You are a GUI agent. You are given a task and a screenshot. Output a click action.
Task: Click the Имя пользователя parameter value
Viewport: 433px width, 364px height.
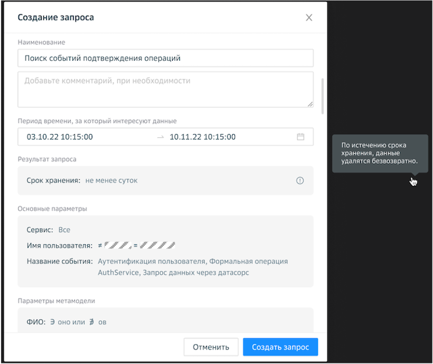136,245
